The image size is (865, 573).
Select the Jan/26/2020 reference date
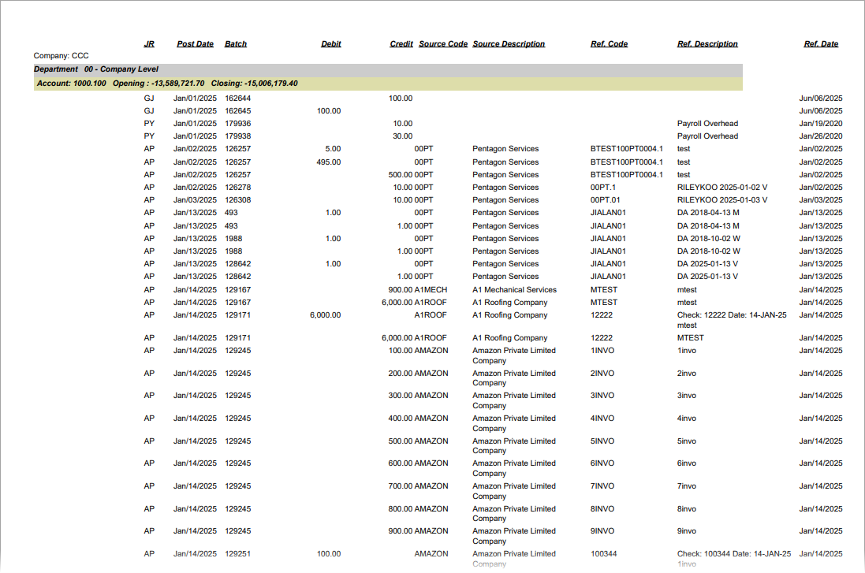[821, 136]
